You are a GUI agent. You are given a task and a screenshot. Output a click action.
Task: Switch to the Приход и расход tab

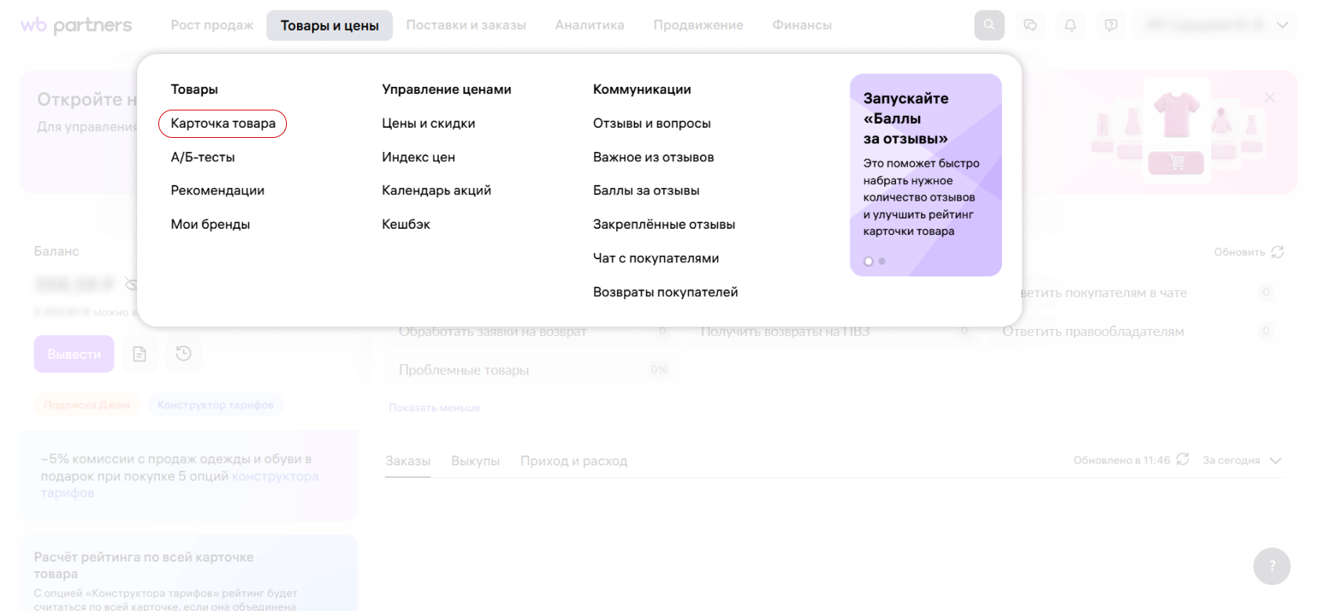(x=574, y=461)
